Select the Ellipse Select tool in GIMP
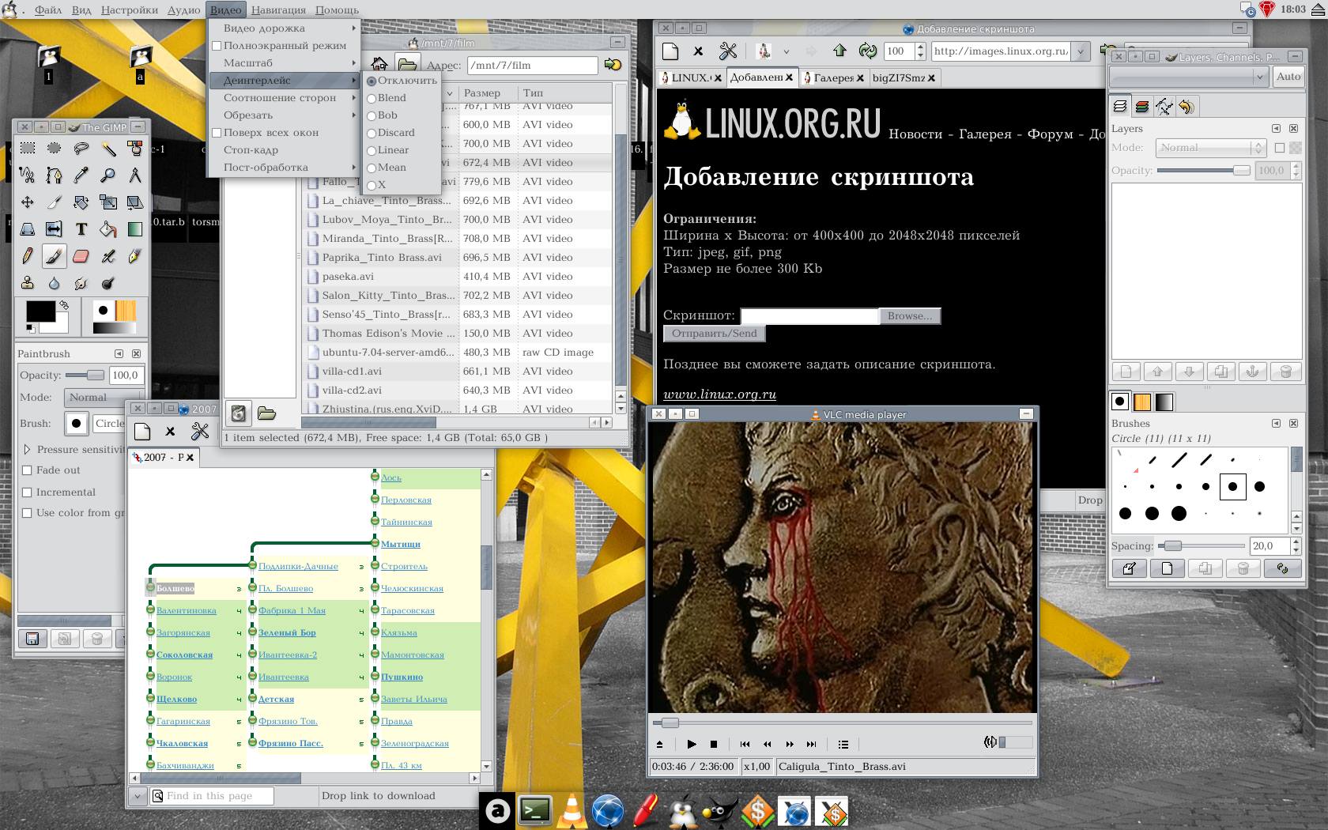Viewport: 1328px width, 830px height. (54, 148)
